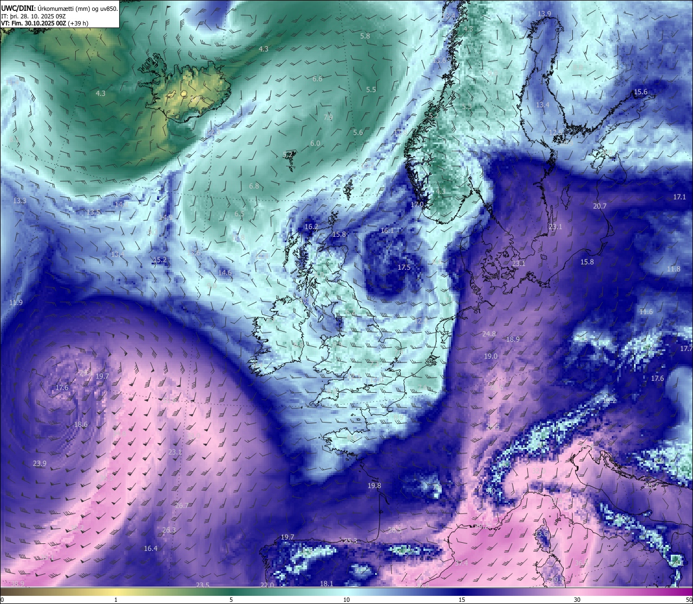The width and height of the screenshot is (693, 604).
Task: Click the 19.8 value over western France
Action: (x=374, y=486)
